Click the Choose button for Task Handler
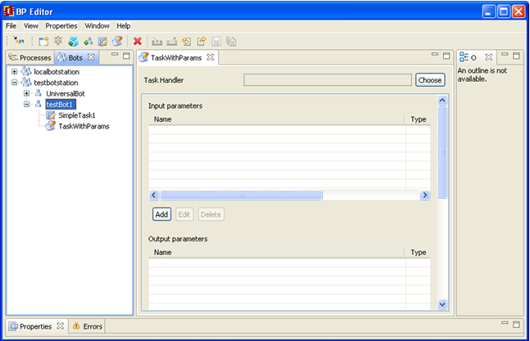Screen dimensions: 530x341 429,80
